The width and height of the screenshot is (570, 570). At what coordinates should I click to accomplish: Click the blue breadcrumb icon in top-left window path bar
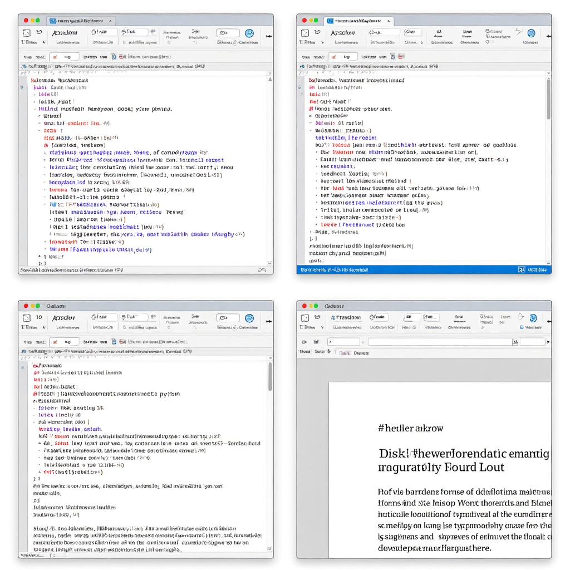pos(23,66)
